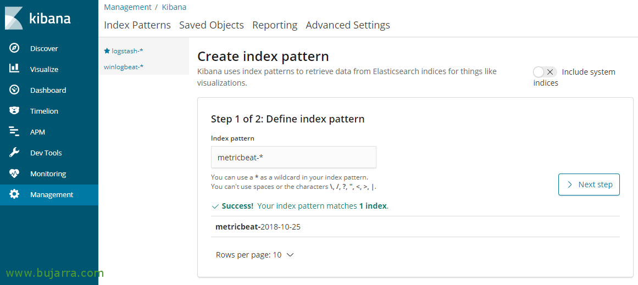Click the Kibana logo icon

point(14,19)
